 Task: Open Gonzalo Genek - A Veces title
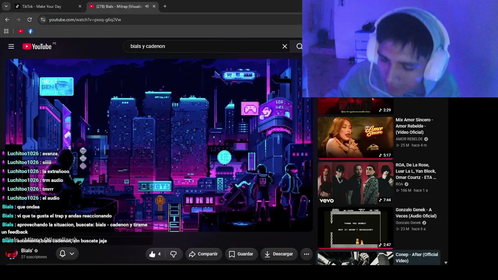click(416, 213)
